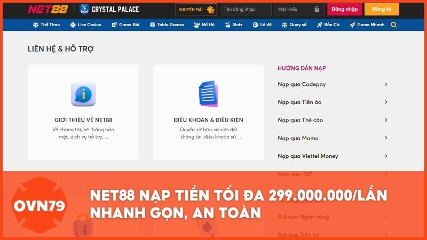Click the 'Quyền sở hữu và sửa đổi' description text
This screenshot has height=240, width=427.
click(x=208, y=130)
